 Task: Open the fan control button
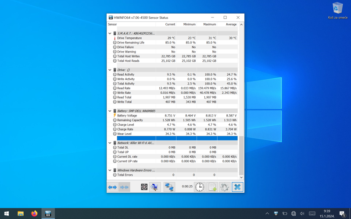click(144, 187)
